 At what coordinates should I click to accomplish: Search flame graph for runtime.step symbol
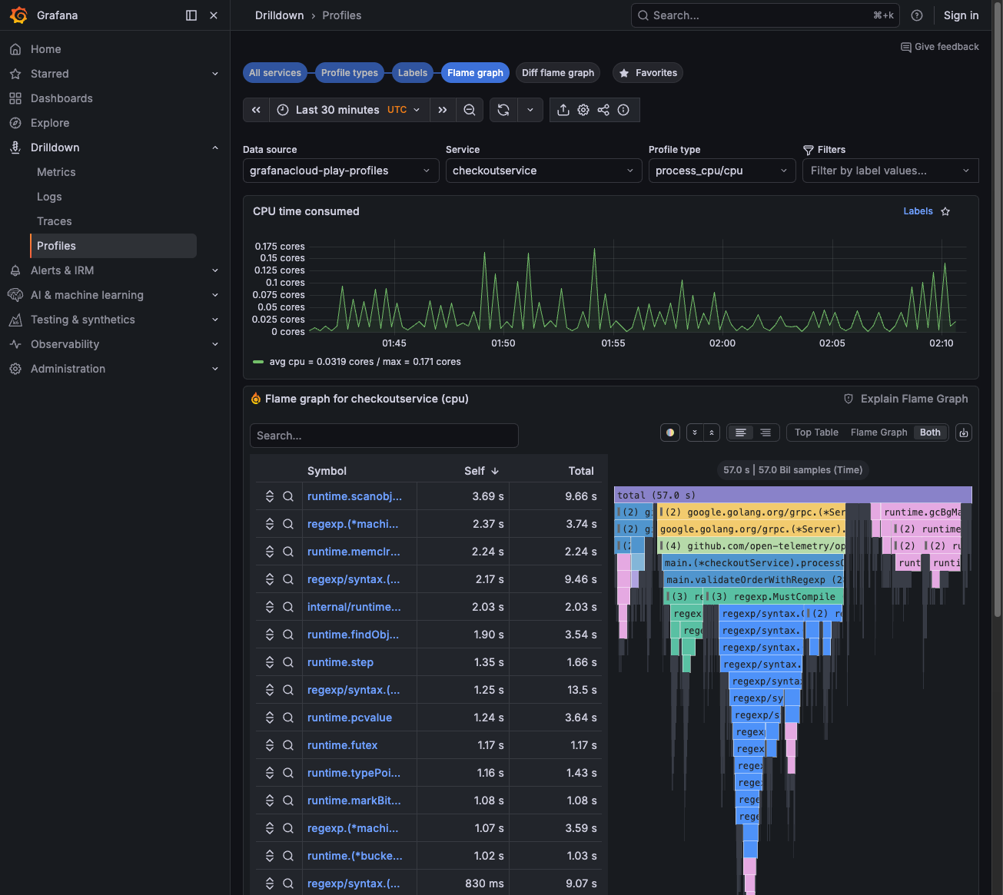[288, 662]
